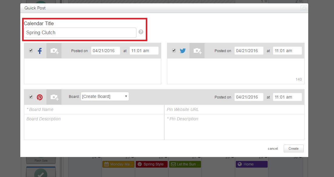Open the Board dropdown menu
334x177 pixels.
pyautogui.click(x=105, y=97)
